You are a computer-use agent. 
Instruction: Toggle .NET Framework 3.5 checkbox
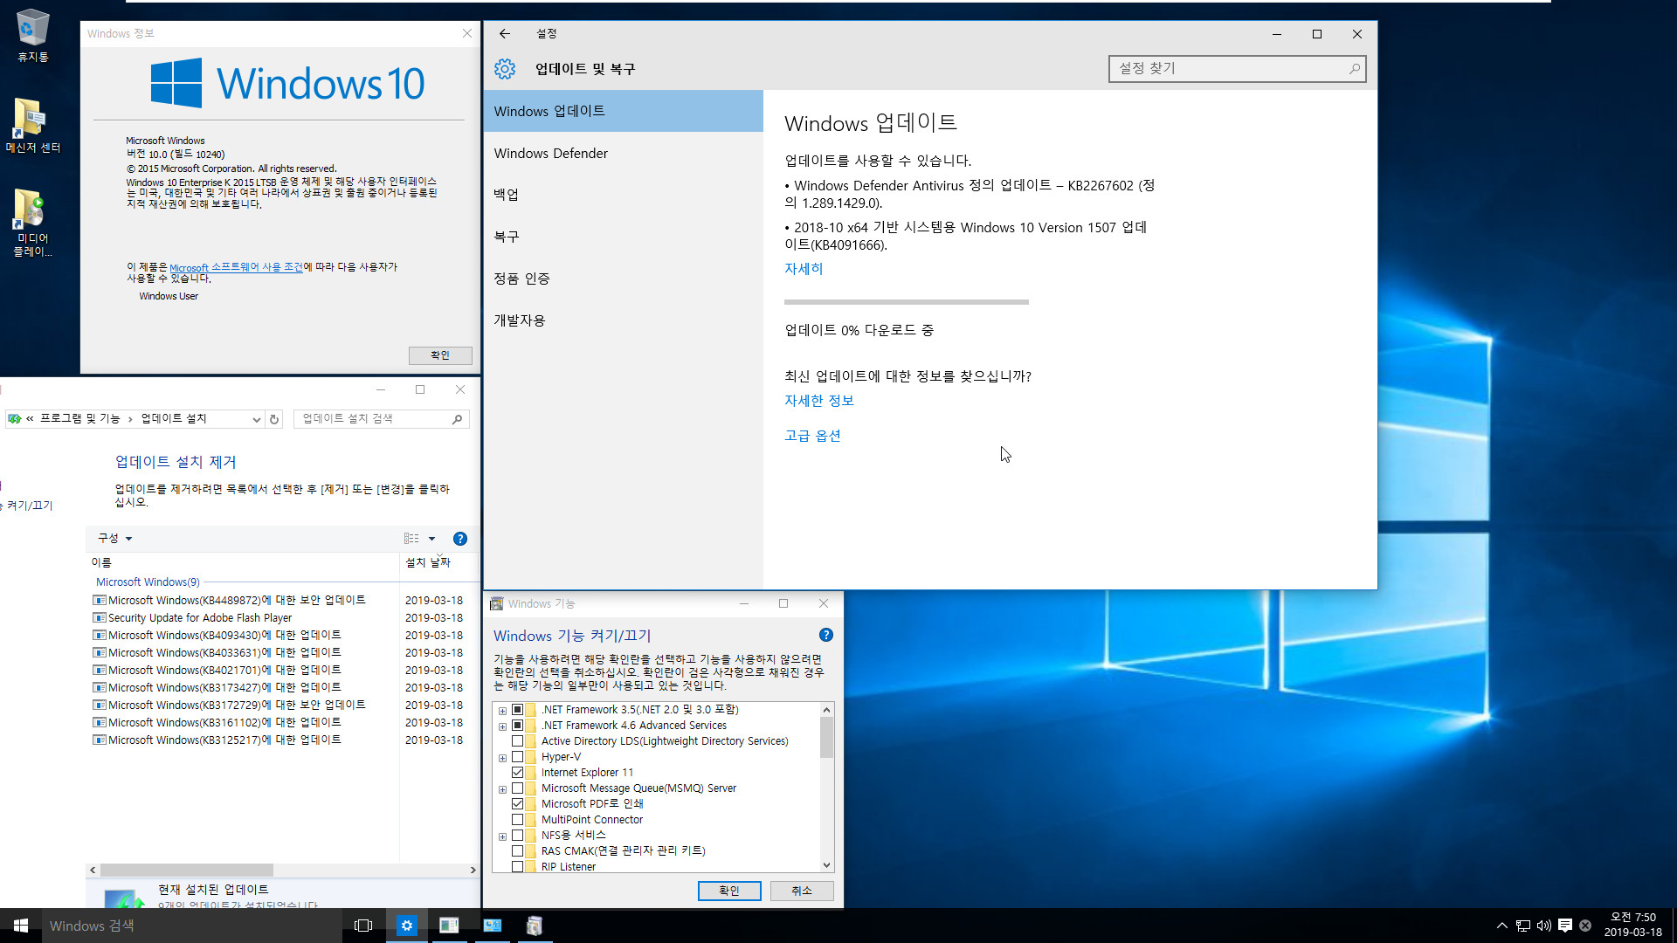pos(517,709)
